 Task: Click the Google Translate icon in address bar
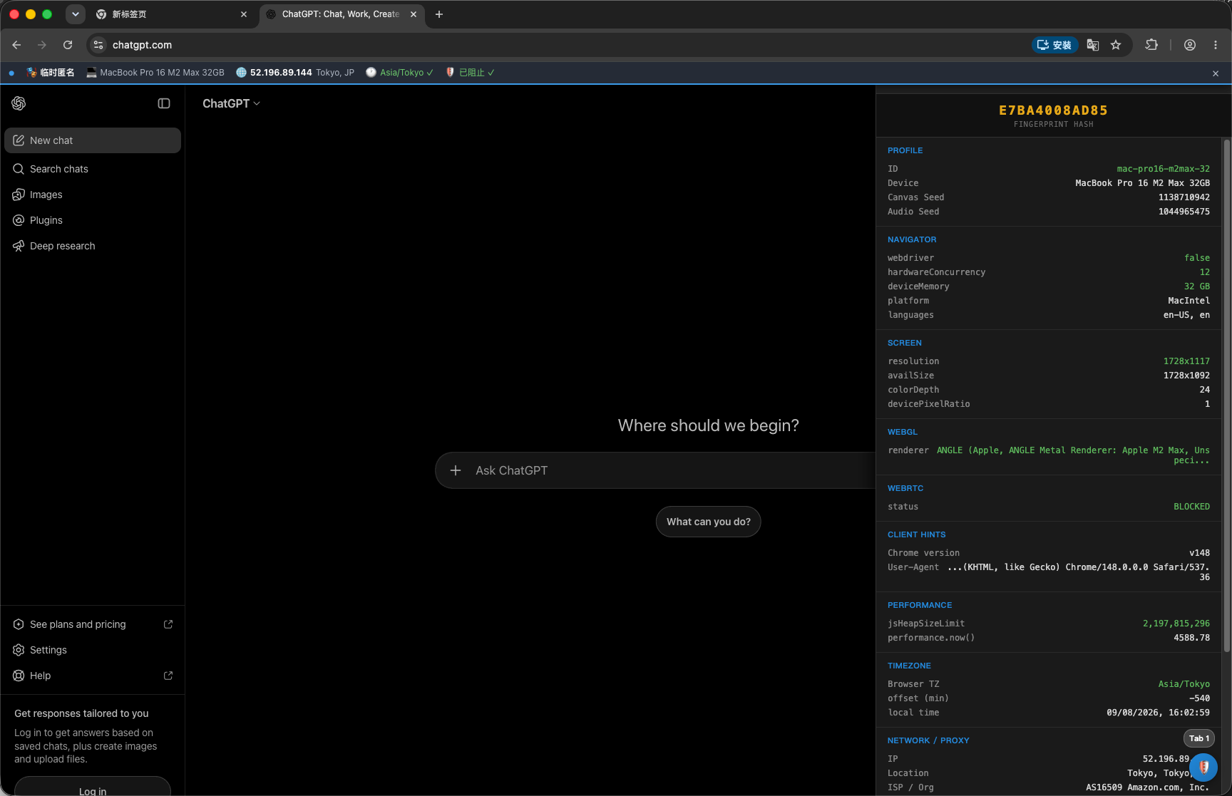1092,45
